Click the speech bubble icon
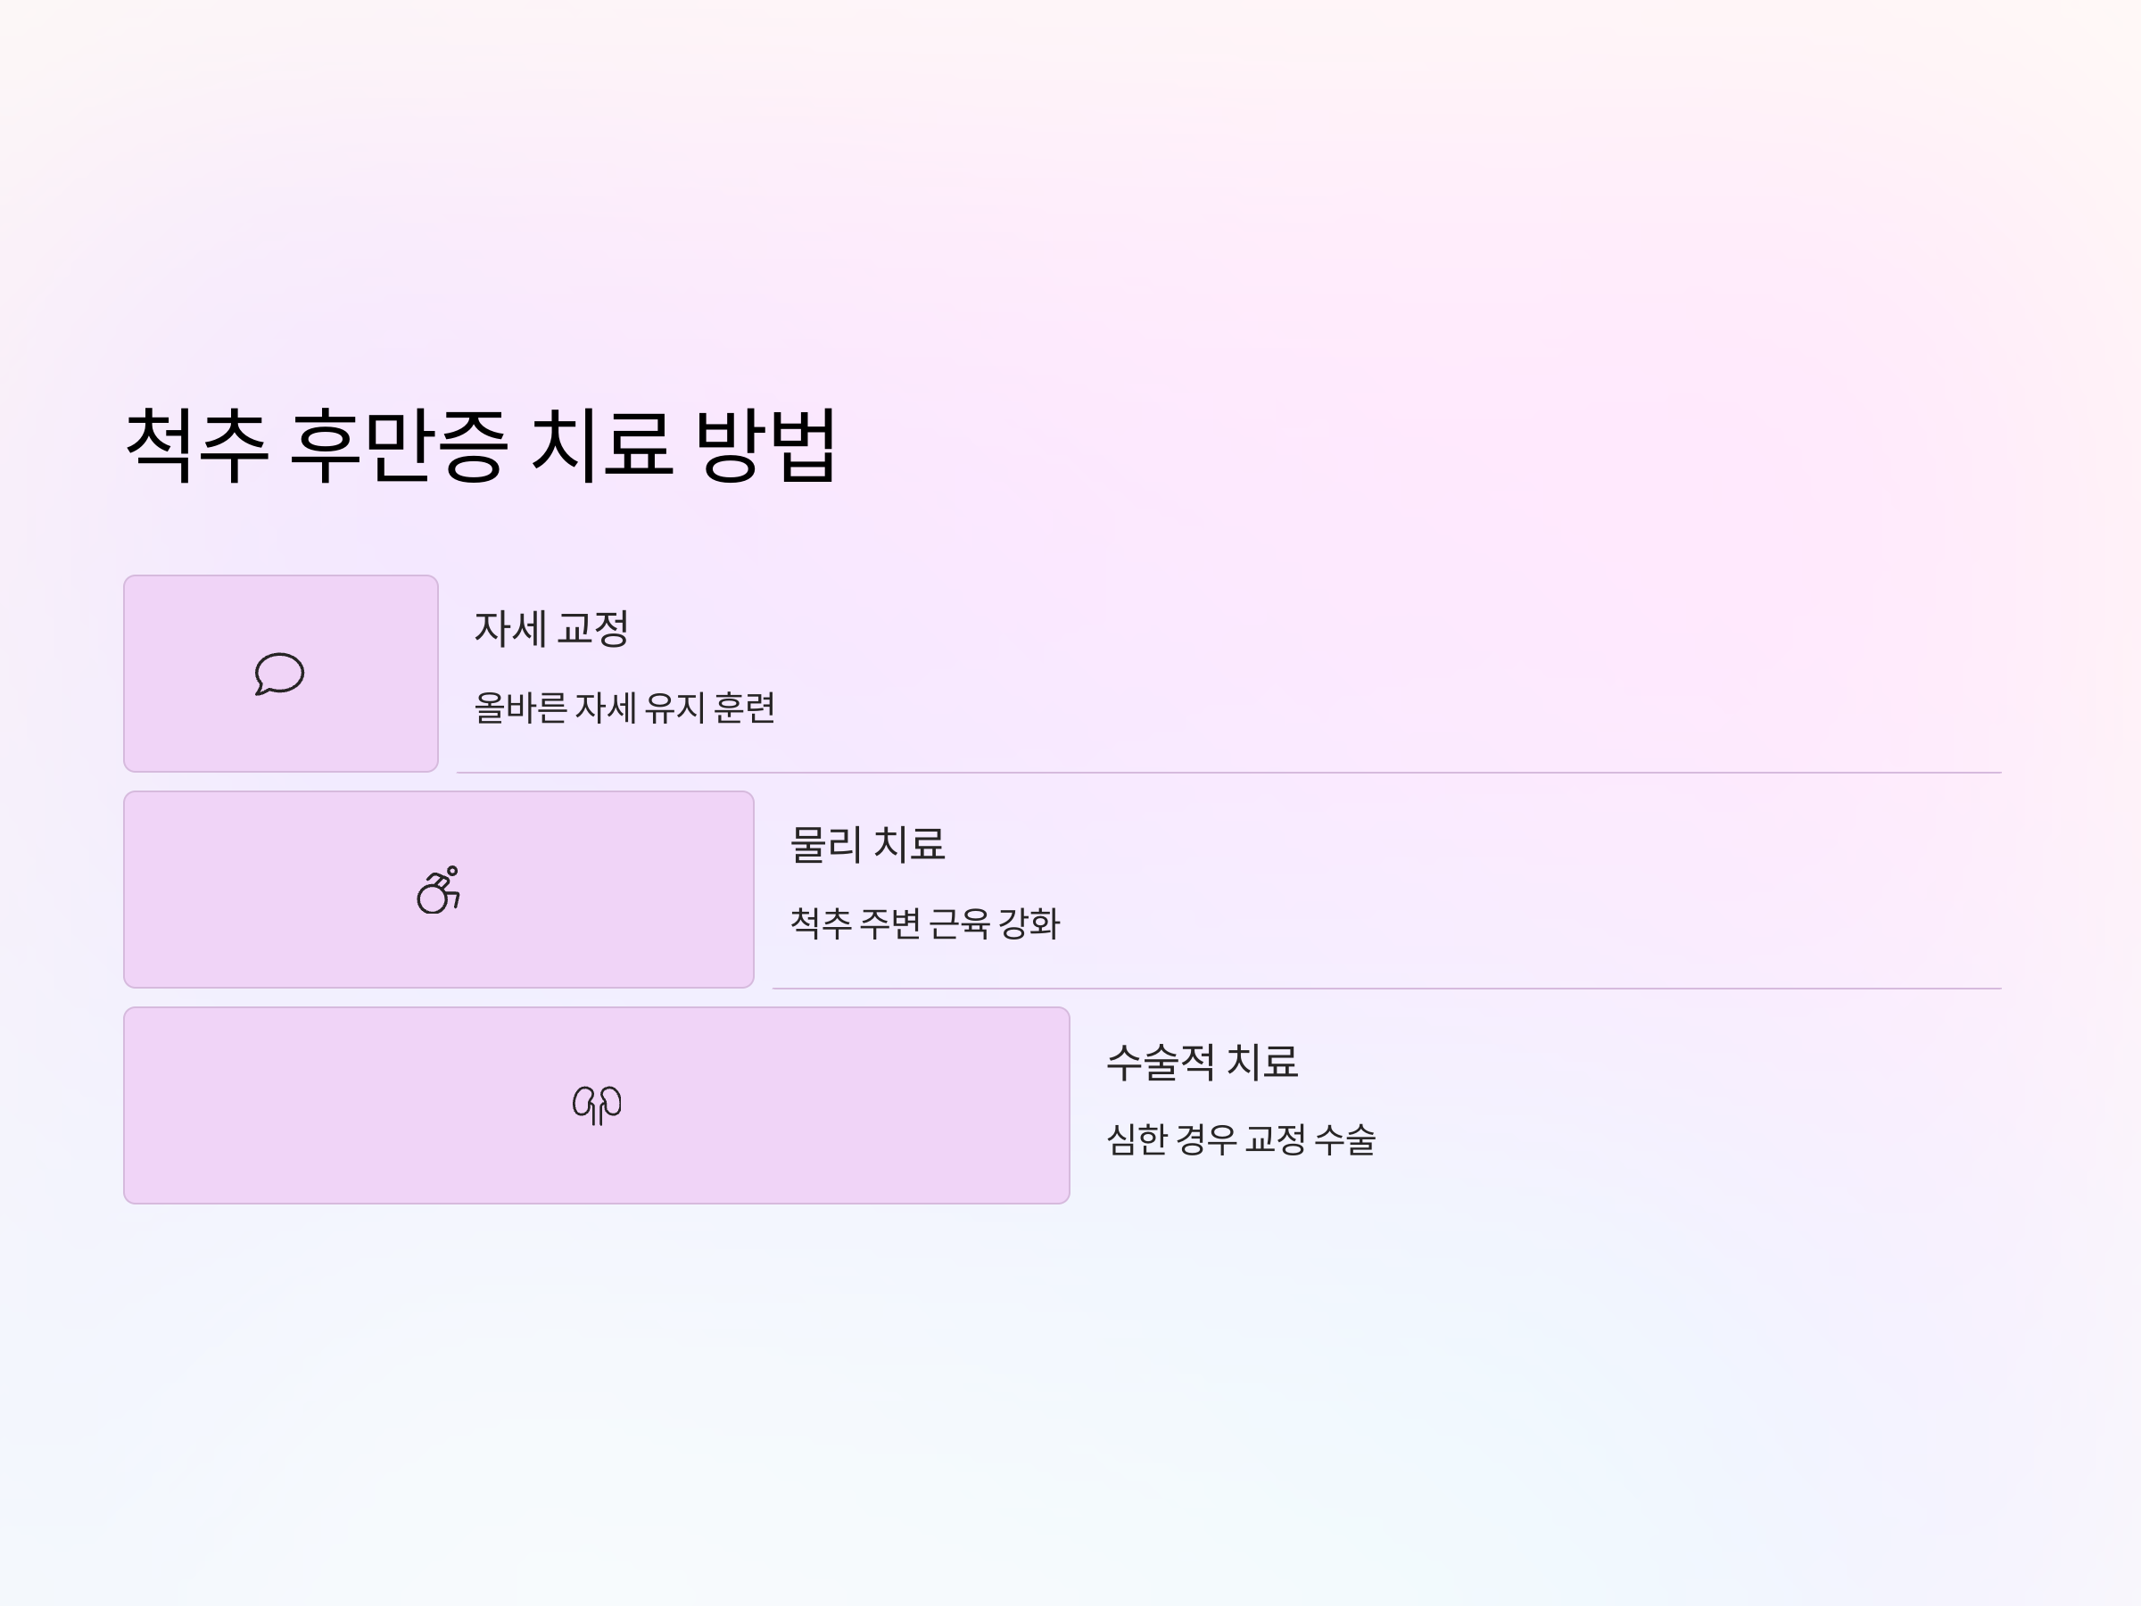Image resolution: width=2141 pixels, height=1606 pixels. pos(280,674)
